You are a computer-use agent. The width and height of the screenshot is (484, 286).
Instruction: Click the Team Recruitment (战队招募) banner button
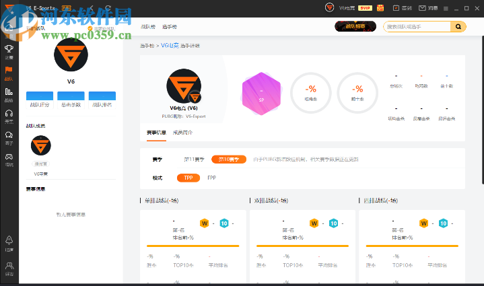tap(355, 26)
